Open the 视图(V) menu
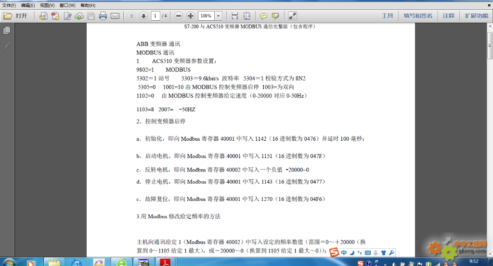The height and width of the screenshot is (266, 493). click(47, 5)
